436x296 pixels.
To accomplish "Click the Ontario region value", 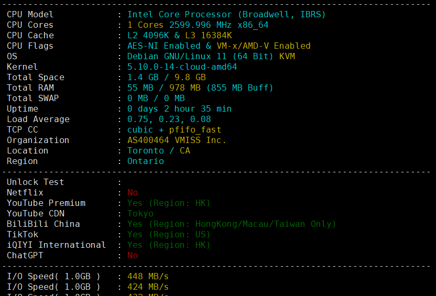I will point(146,161).
